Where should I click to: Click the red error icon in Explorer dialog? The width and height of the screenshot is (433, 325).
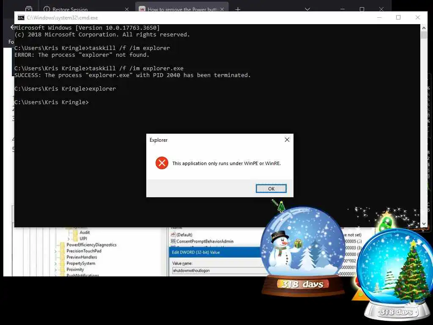point(162,163)
